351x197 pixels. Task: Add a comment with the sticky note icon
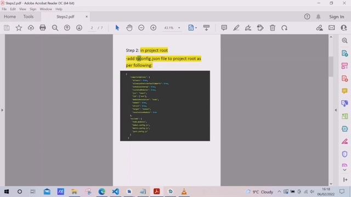[224, 28]
